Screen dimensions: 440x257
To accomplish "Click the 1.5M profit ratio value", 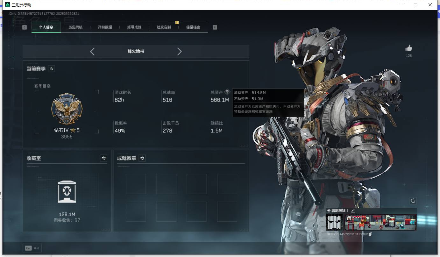I will [x=216, y=131].
